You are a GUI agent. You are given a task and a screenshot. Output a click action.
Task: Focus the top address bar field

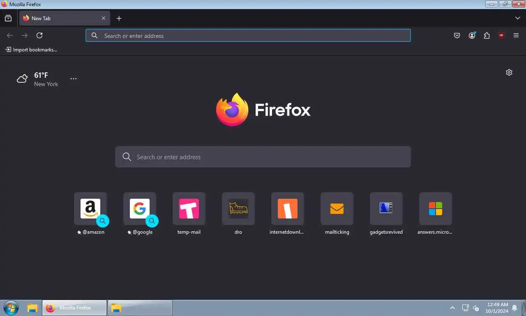pyautogui.click(x=248, y=35)
